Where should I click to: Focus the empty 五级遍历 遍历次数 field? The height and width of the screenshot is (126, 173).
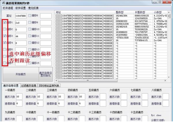click(103, 97)
